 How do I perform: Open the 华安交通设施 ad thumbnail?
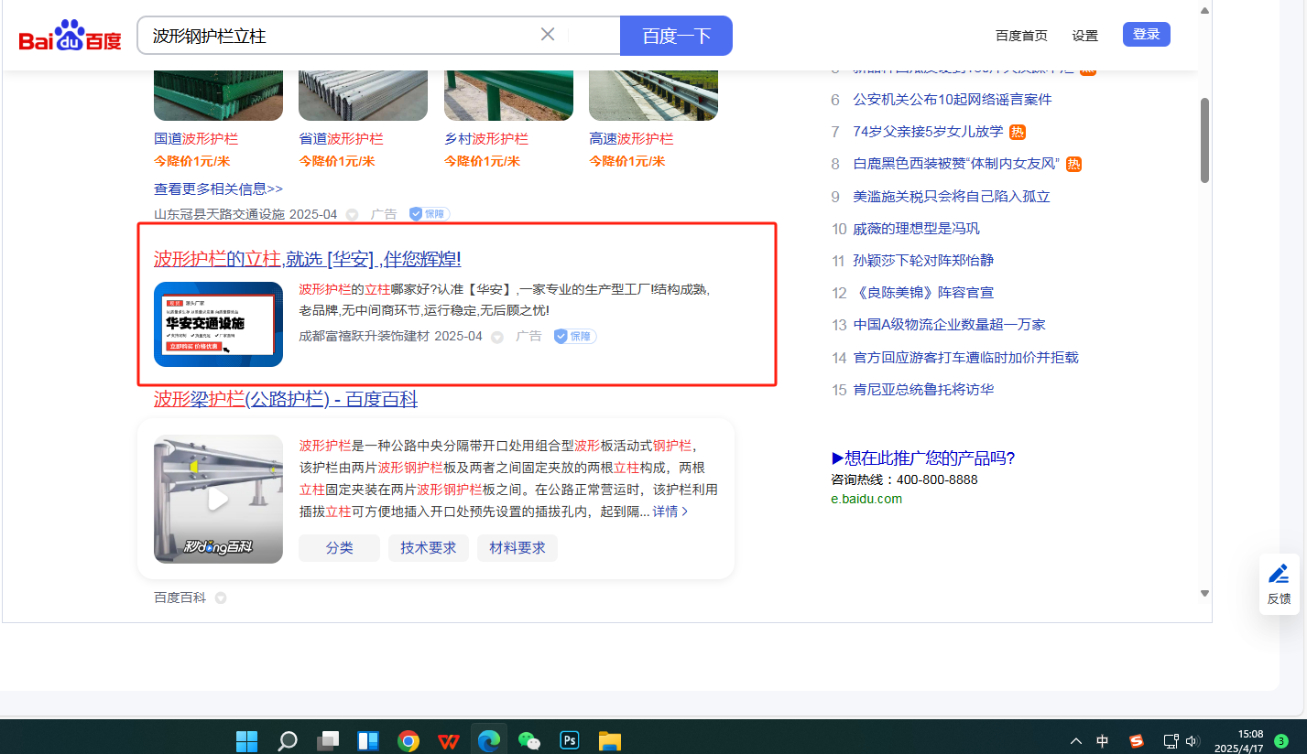218,324
